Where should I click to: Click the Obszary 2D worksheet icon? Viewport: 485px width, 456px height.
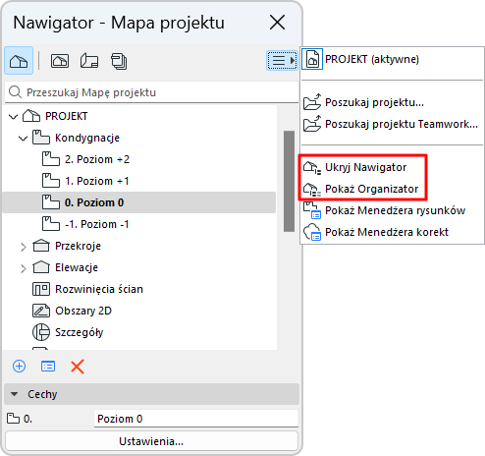[x=41, y=311]
